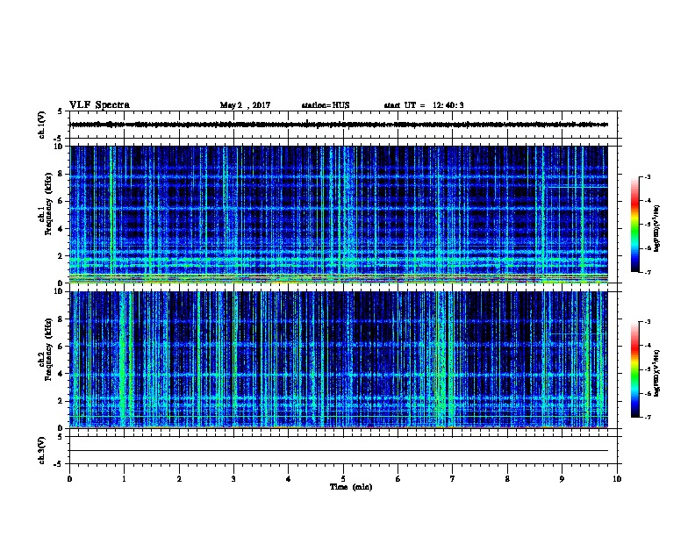The image size is (695, 537).
Task: Click tick label 7 on the Time axis
Action: (x=453, y=479)
